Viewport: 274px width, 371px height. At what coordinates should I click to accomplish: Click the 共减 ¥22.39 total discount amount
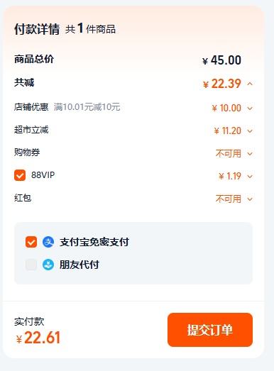(x=222, y=84)
